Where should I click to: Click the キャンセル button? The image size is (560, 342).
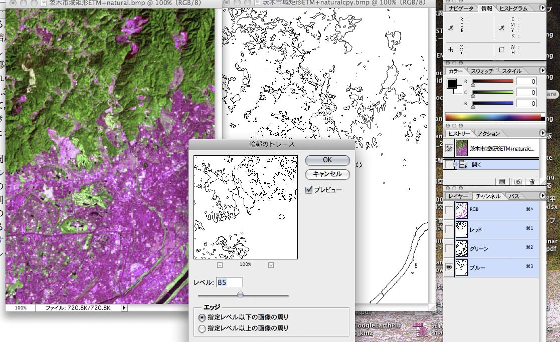[x=327, y=174]
